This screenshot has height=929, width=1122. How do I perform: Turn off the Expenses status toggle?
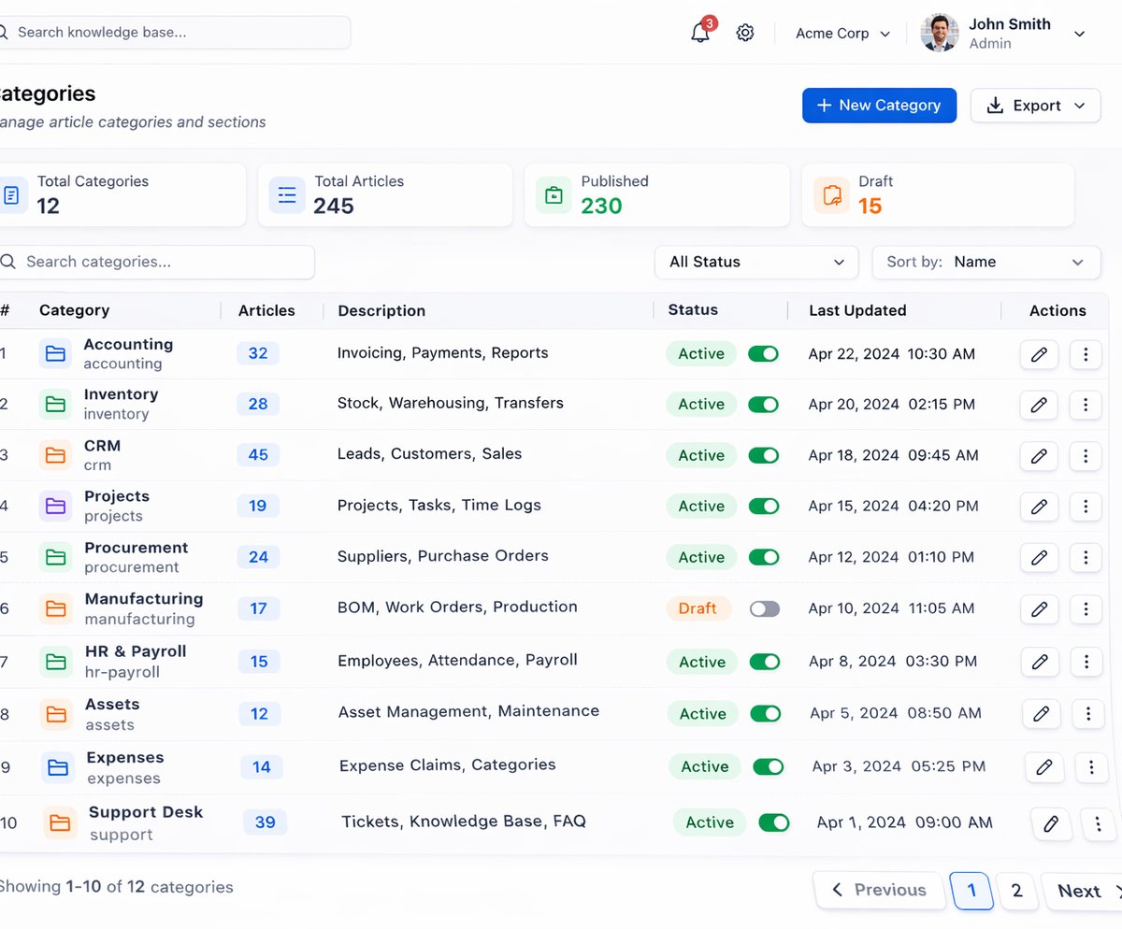point(769,766)
